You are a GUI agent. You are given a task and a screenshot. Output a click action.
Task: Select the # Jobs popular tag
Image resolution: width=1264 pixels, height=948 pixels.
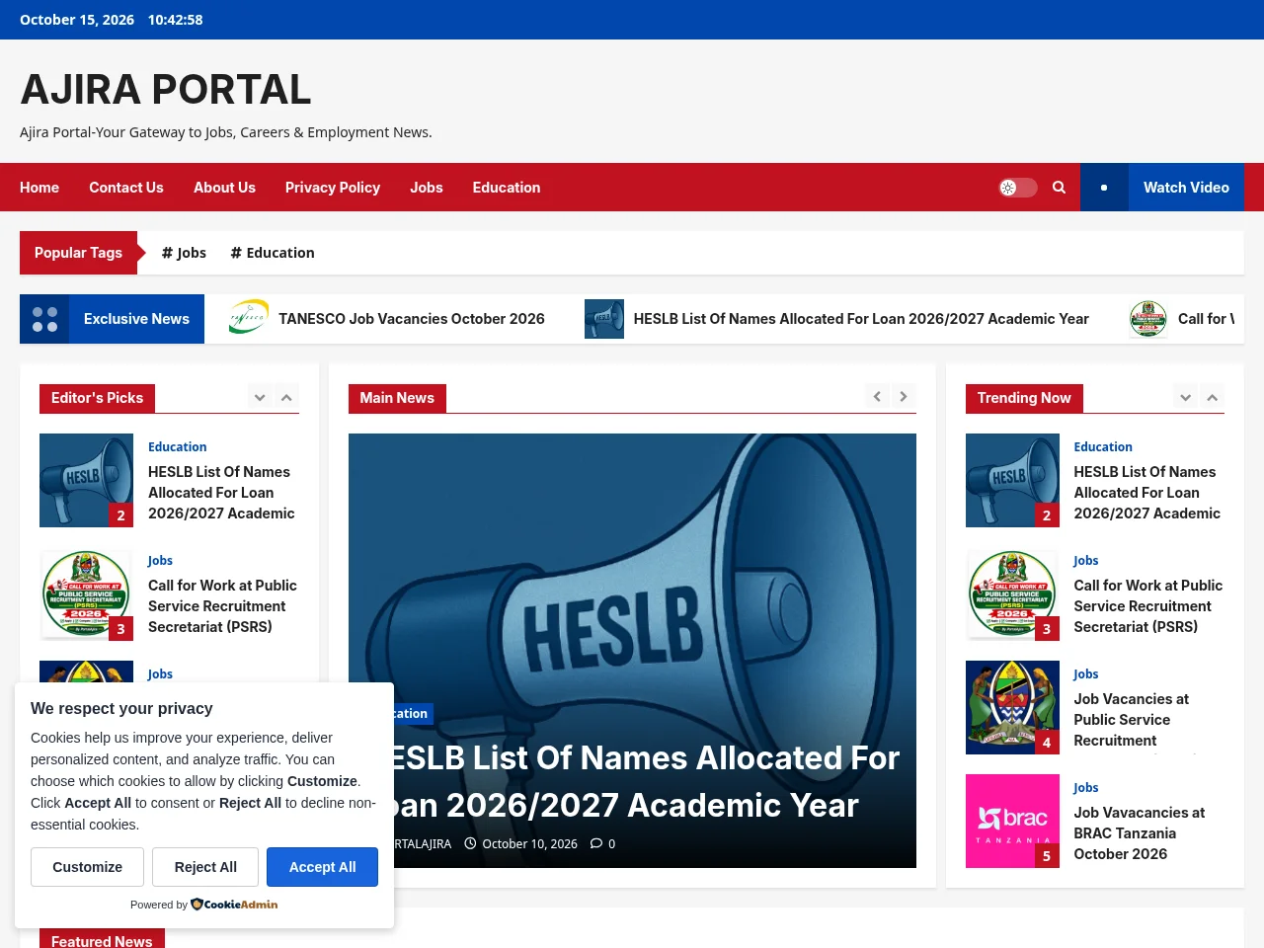tap(184, 253)
